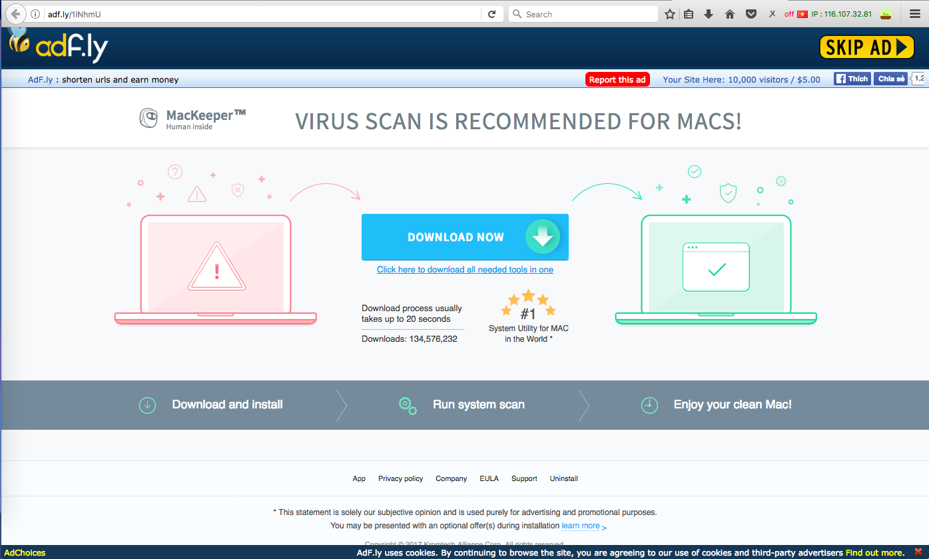
Task: Bookmark this page with the star icon
Action: click(670, 14)
